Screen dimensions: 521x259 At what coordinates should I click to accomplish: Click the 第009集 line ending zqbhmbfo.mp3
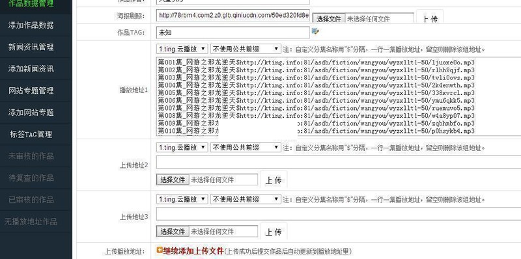click(317, 124)
